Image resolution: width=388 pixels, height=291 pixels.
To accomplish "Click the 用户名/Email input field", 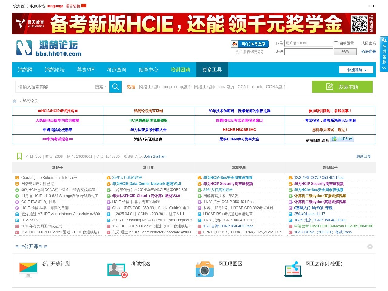I will [x=308, y=43].
